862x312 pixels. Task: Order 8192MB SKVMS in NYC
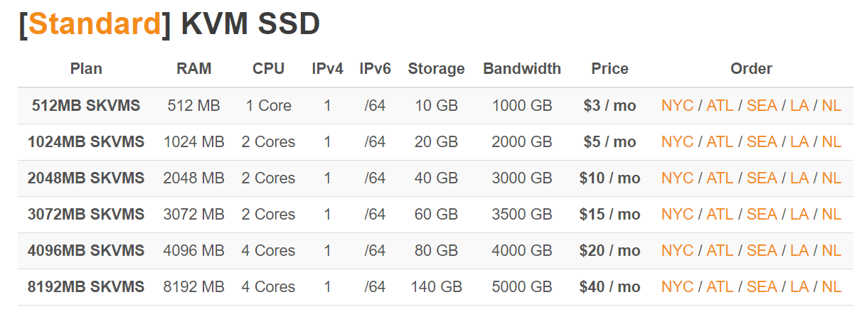tap(677, 287)
